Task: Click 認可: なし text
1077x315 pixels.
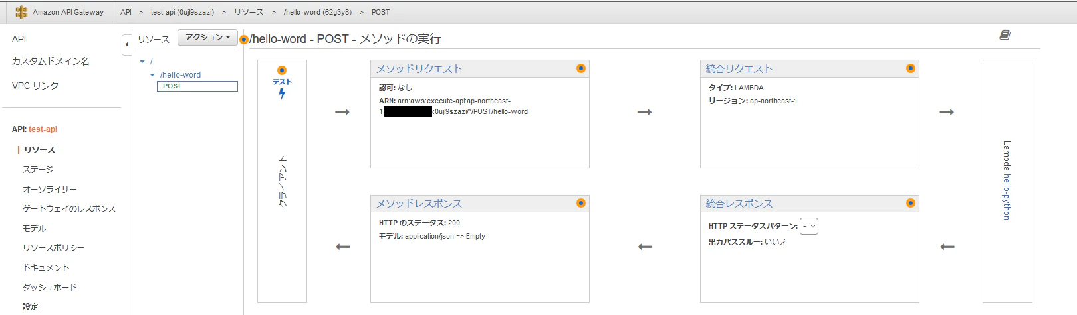Action: coord(396,88)
